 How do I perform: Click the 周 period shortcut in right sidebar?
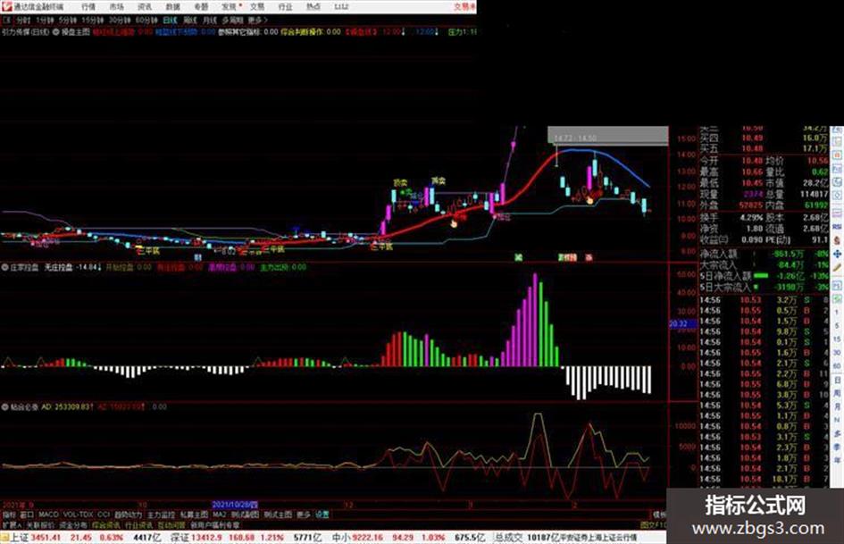click(x=837, y=394)
